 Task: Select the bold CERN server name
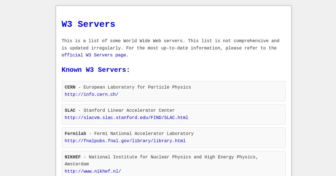tap(70, 87)
